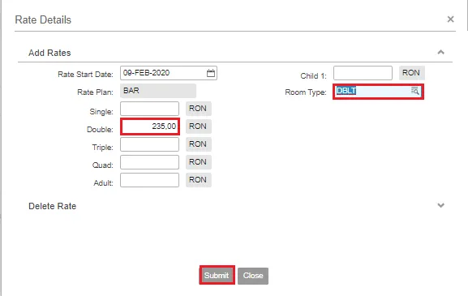
Task: Open the Room Type lookup search icon
Action: (414, 91)
